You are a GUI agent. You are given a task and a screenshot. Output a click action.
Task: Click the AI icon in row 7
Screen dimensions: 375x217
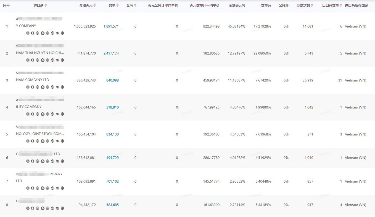coord(52,188)
